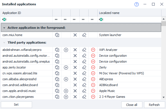
Task: Stop the Apple Music app
Action: point(75,91)
